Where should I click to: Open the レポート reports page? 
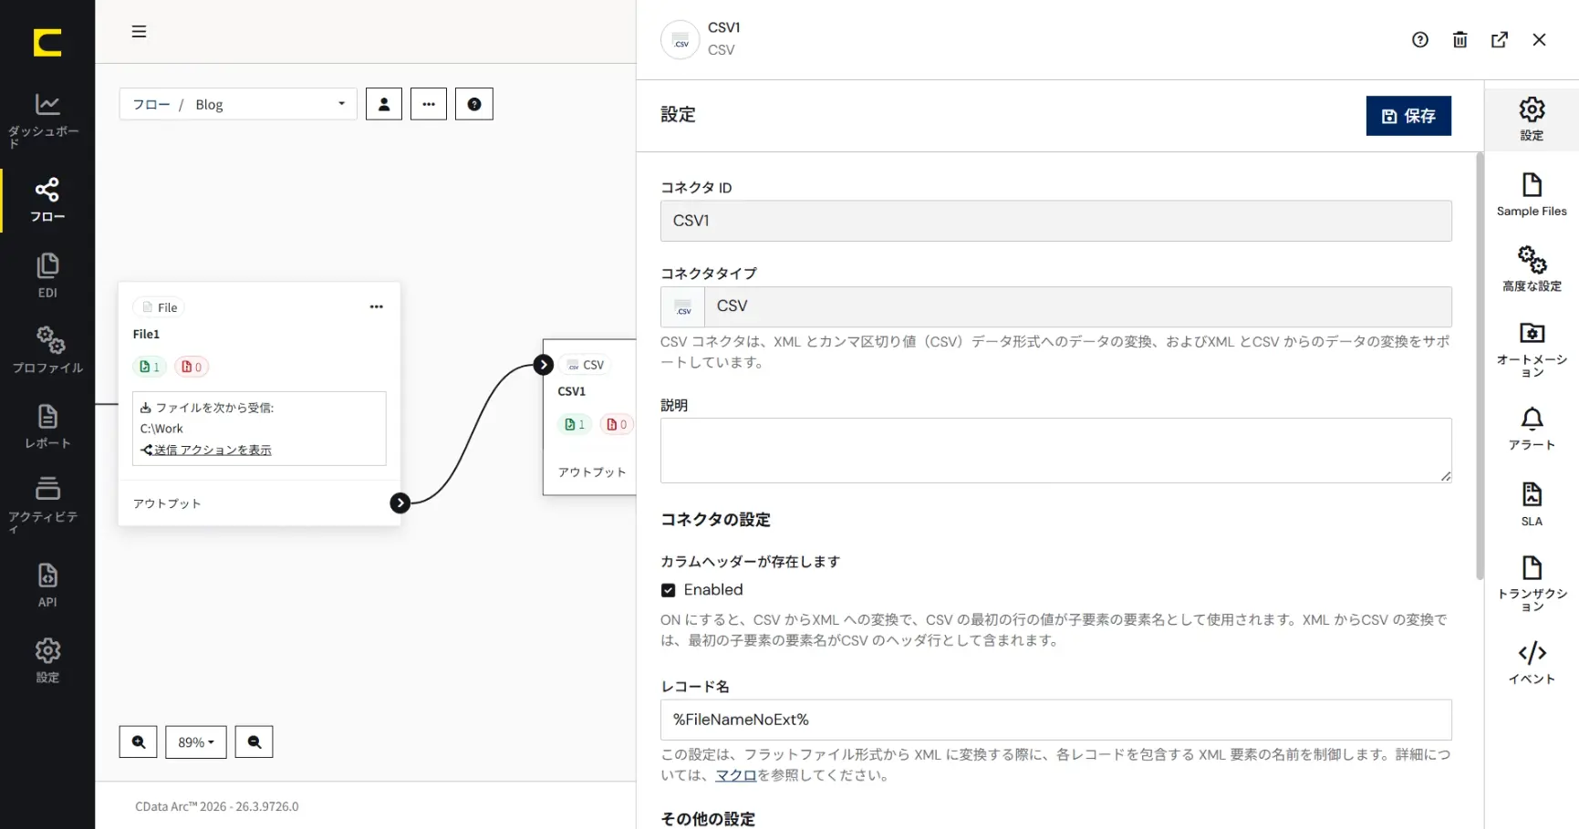click(47, 427)
